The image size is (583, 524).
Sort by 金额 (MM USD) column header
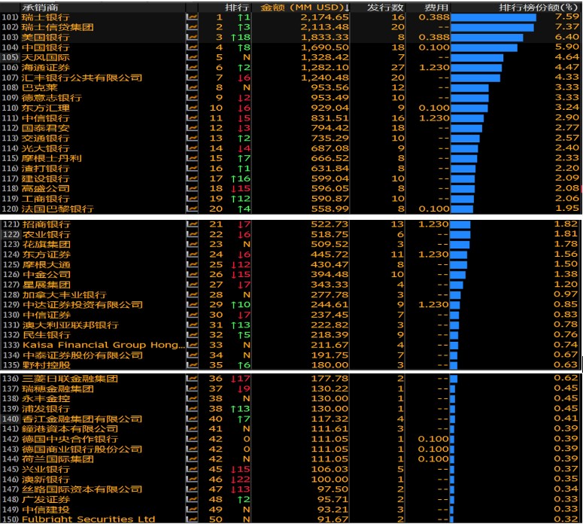pyautogui.click(x=305, y=8)
